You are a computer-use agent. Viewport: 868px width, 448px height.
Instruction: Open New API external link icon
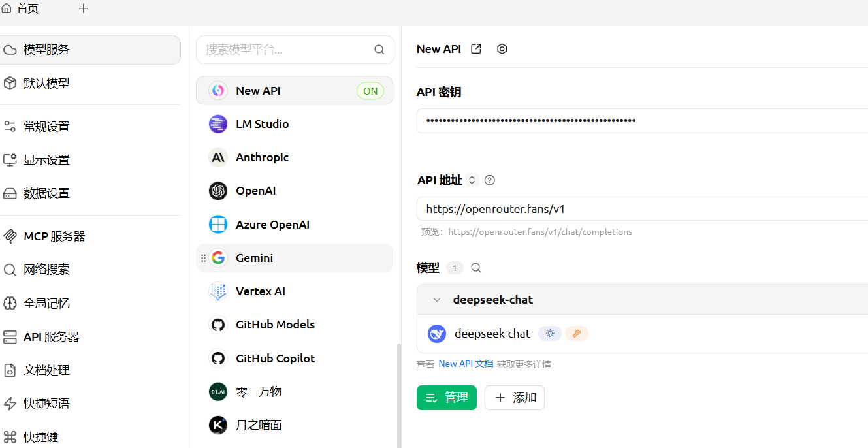point(476,49)
